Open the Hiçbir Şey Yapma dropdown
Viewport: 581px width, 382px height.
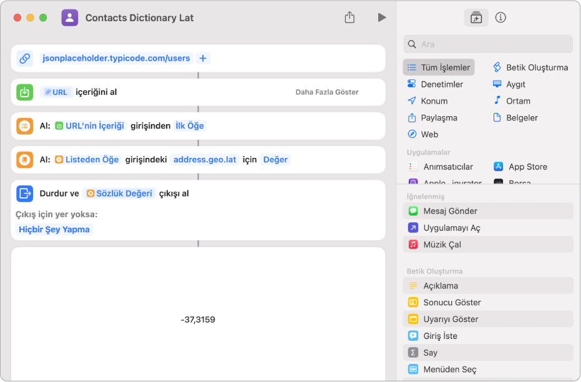point(54,229)
